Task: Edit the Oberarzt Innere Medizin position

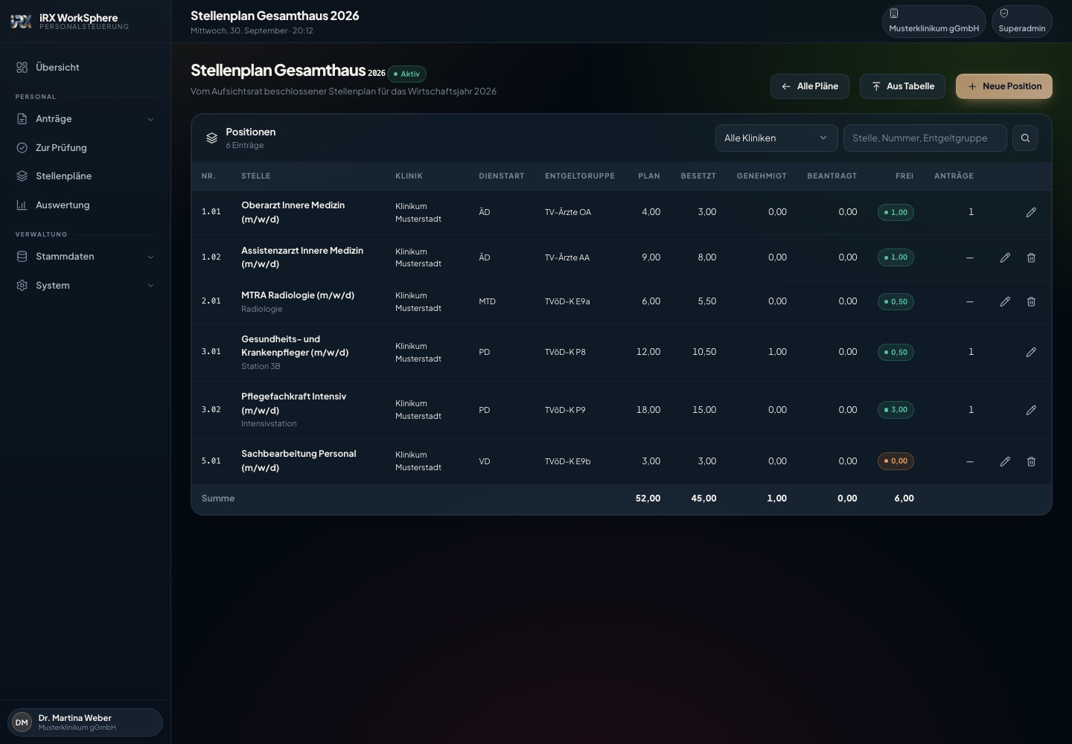Action: [x=1031, y=212]
